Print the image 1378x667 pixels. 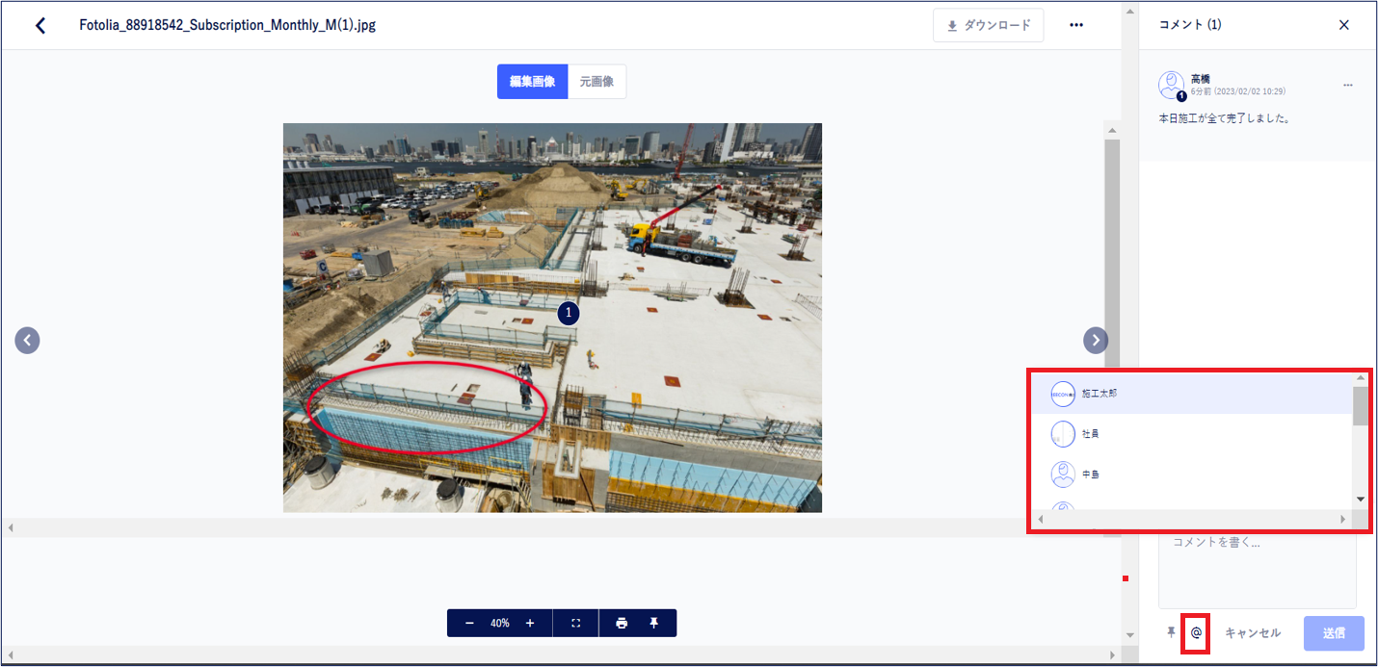click(x=622, y=623)
